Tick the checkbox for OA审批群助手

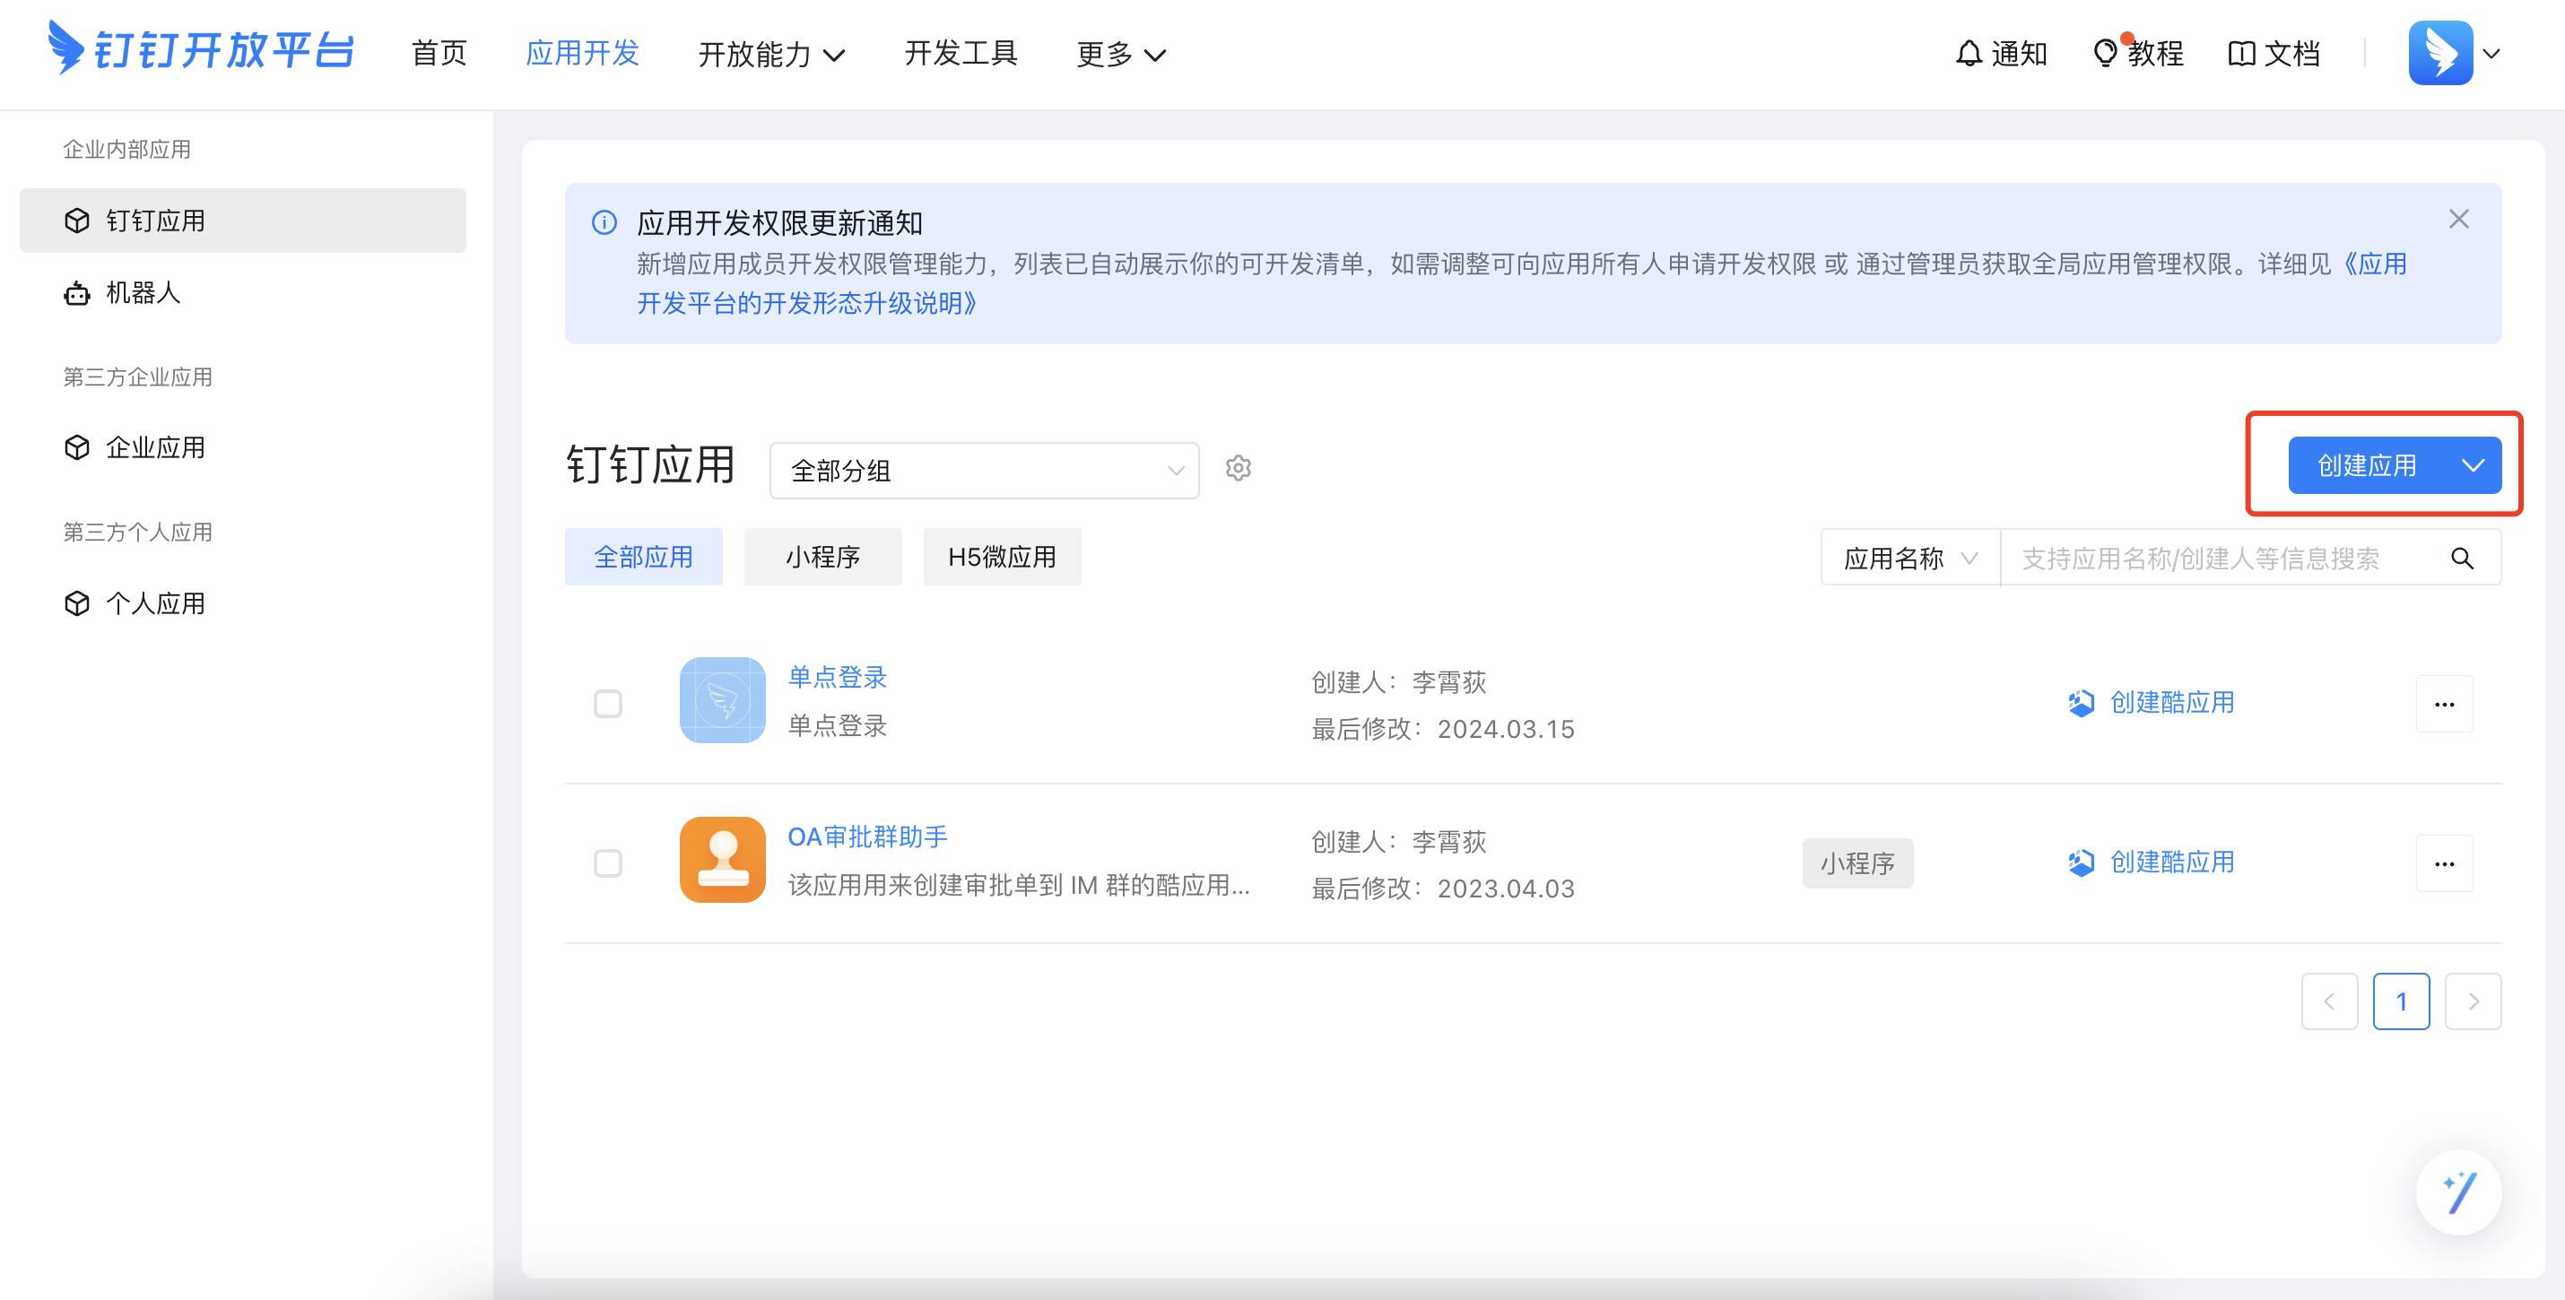[x=607, y=863]
